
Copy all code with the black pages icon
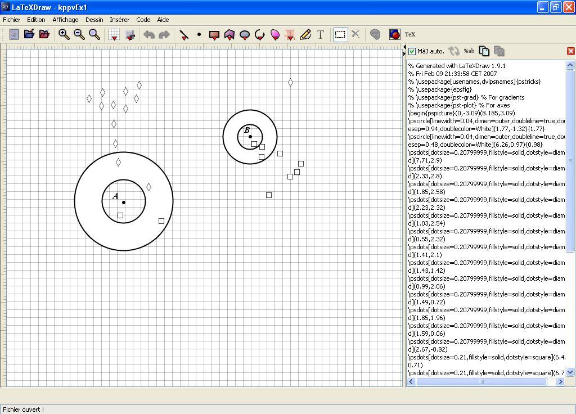[x=484, y=51]
